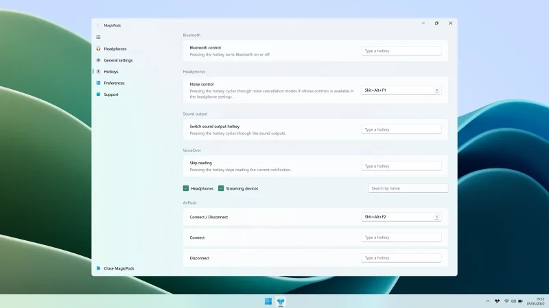Open MagicPods from the taskbar
Image resolution: width=549 pixels, height=308 pixels.
click(x=281, y=301)
